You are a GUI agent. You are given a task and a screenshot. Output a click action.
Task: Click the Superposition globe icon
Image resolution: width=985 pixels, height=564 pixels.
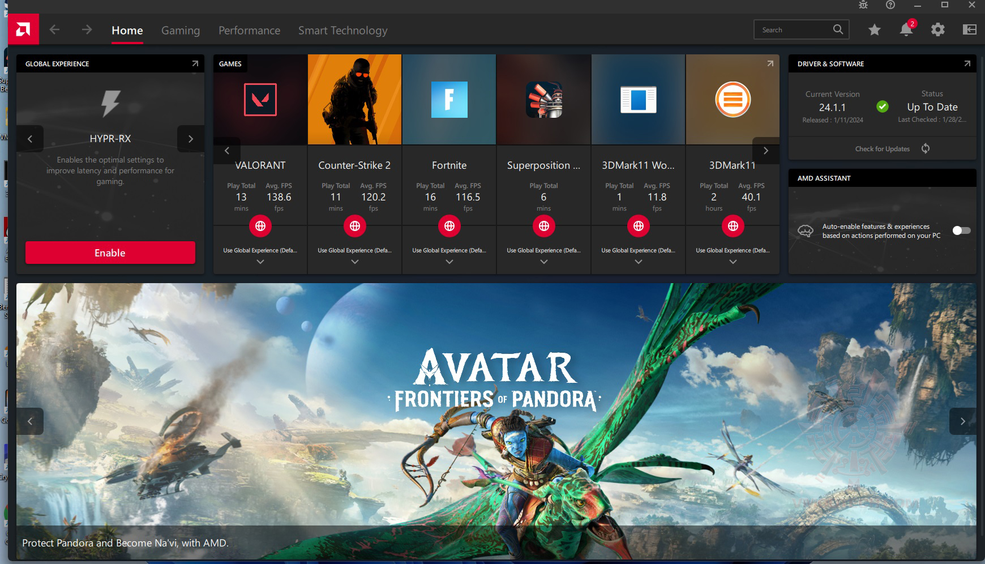544,226
